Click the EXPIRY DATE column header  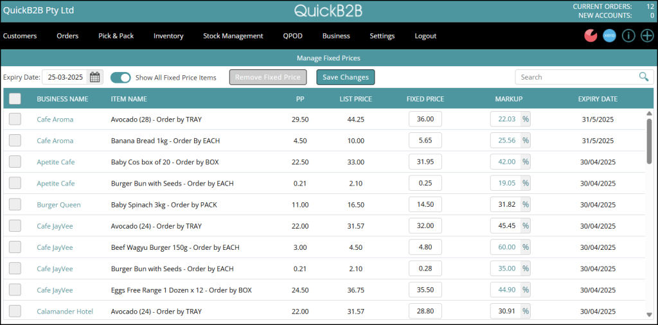coord(598,99)
